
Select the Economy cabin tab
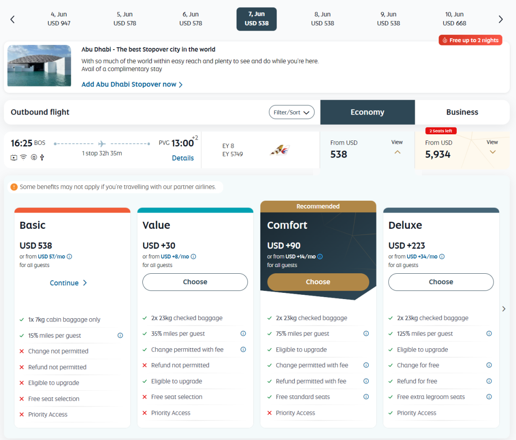(x=367, y=112)
